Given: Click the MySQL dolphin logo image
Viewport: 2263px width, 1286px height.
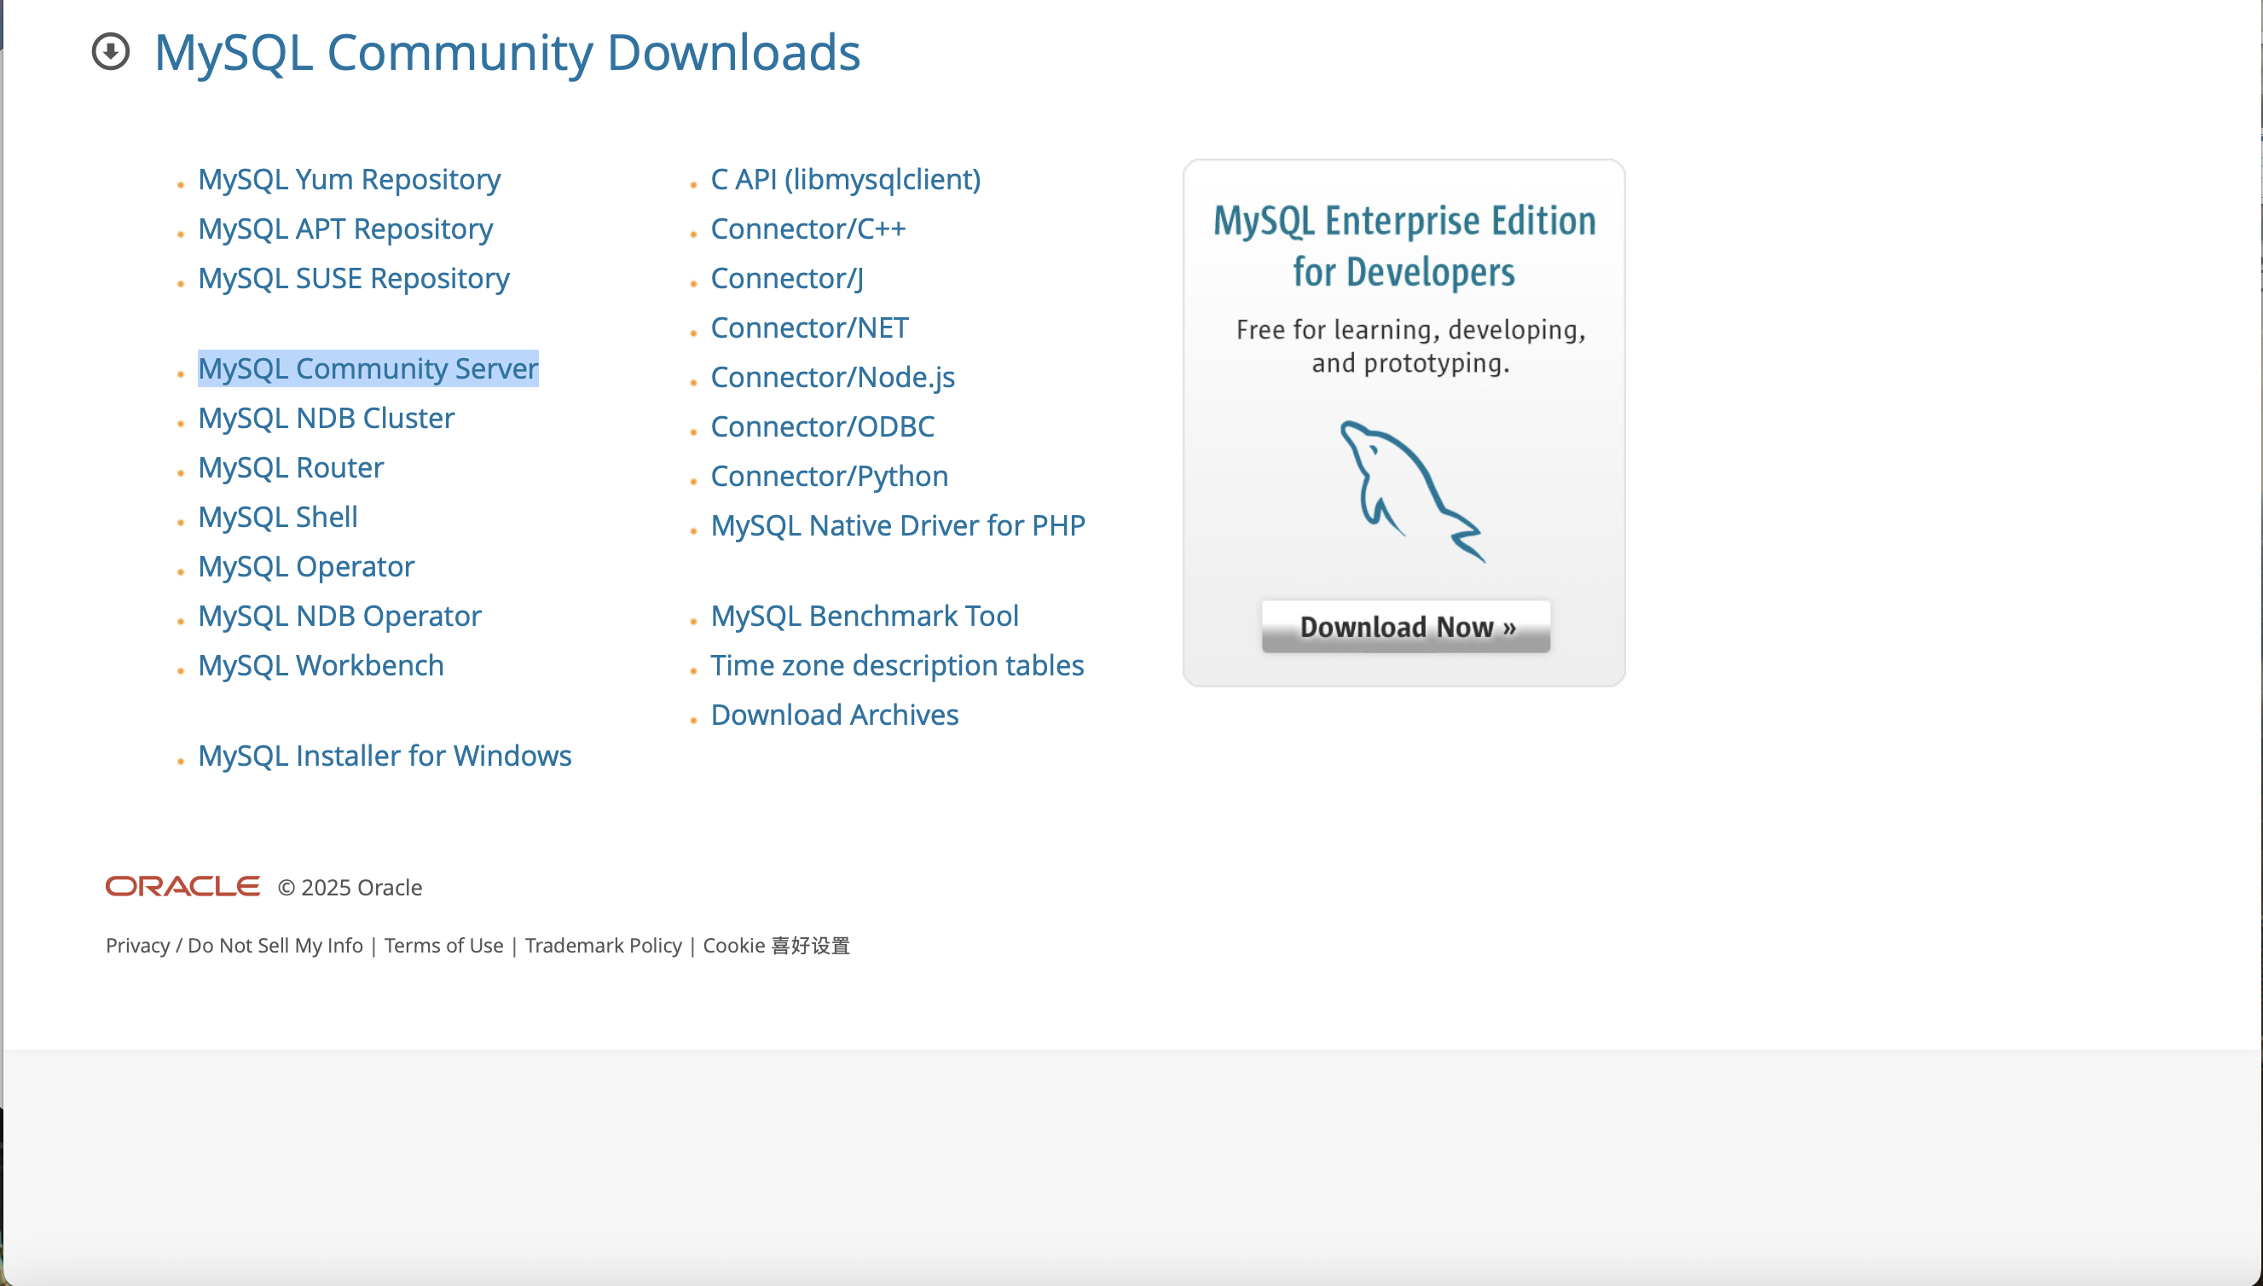Looking at the screenshot, I should click(1410, 490).
